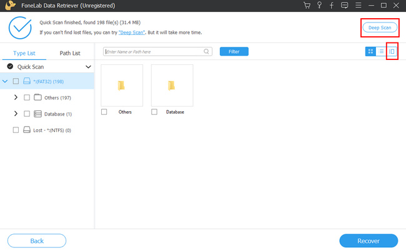
Task: Click the search magnifier icon
Action: (206, 51)
